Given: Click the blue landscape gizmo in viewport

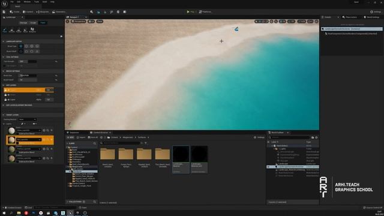Looking at the screenshot, I should [x=236, y=29].
